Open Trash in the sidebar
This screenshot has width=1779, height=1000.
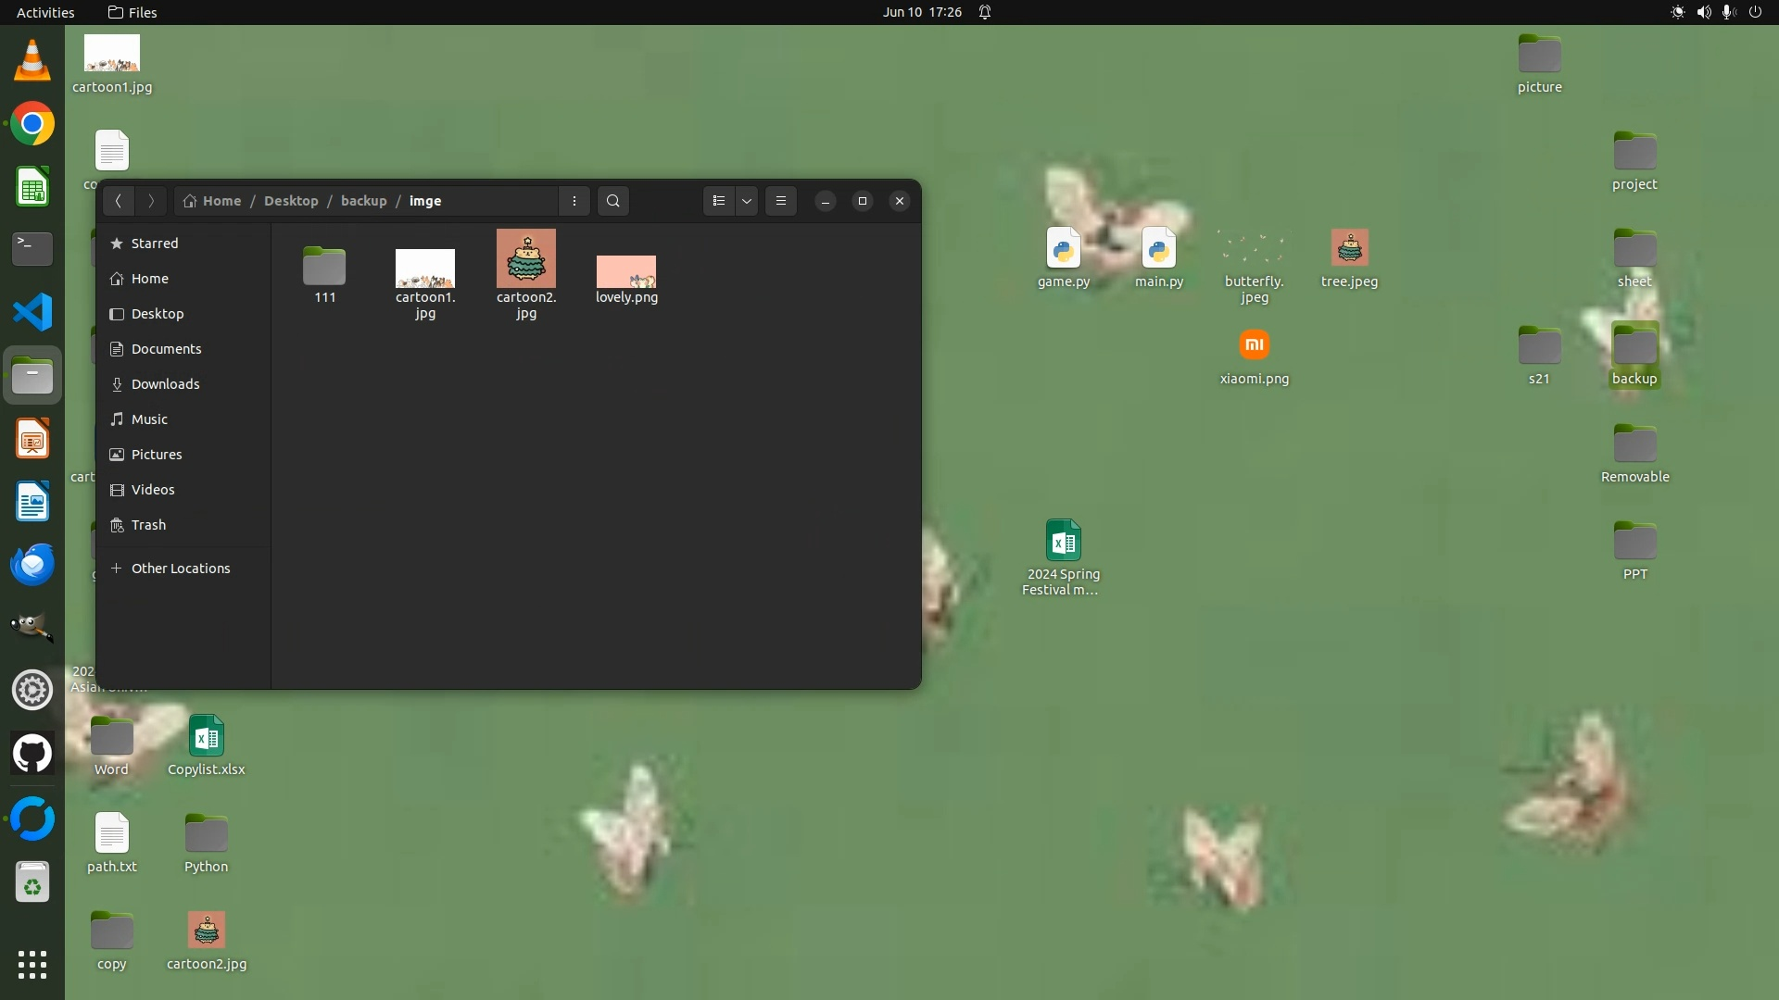tap(148, 525)
